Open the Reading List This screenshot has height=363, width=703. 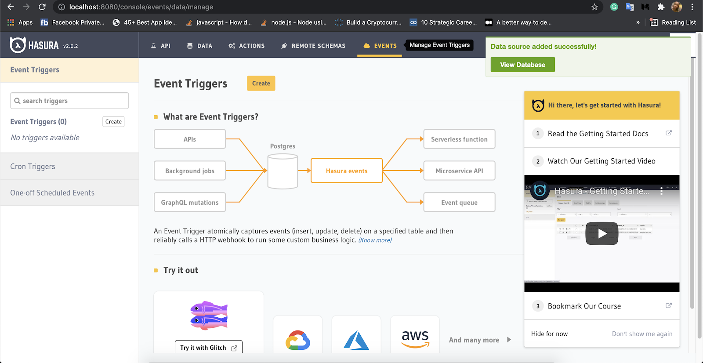click(674, 22)
